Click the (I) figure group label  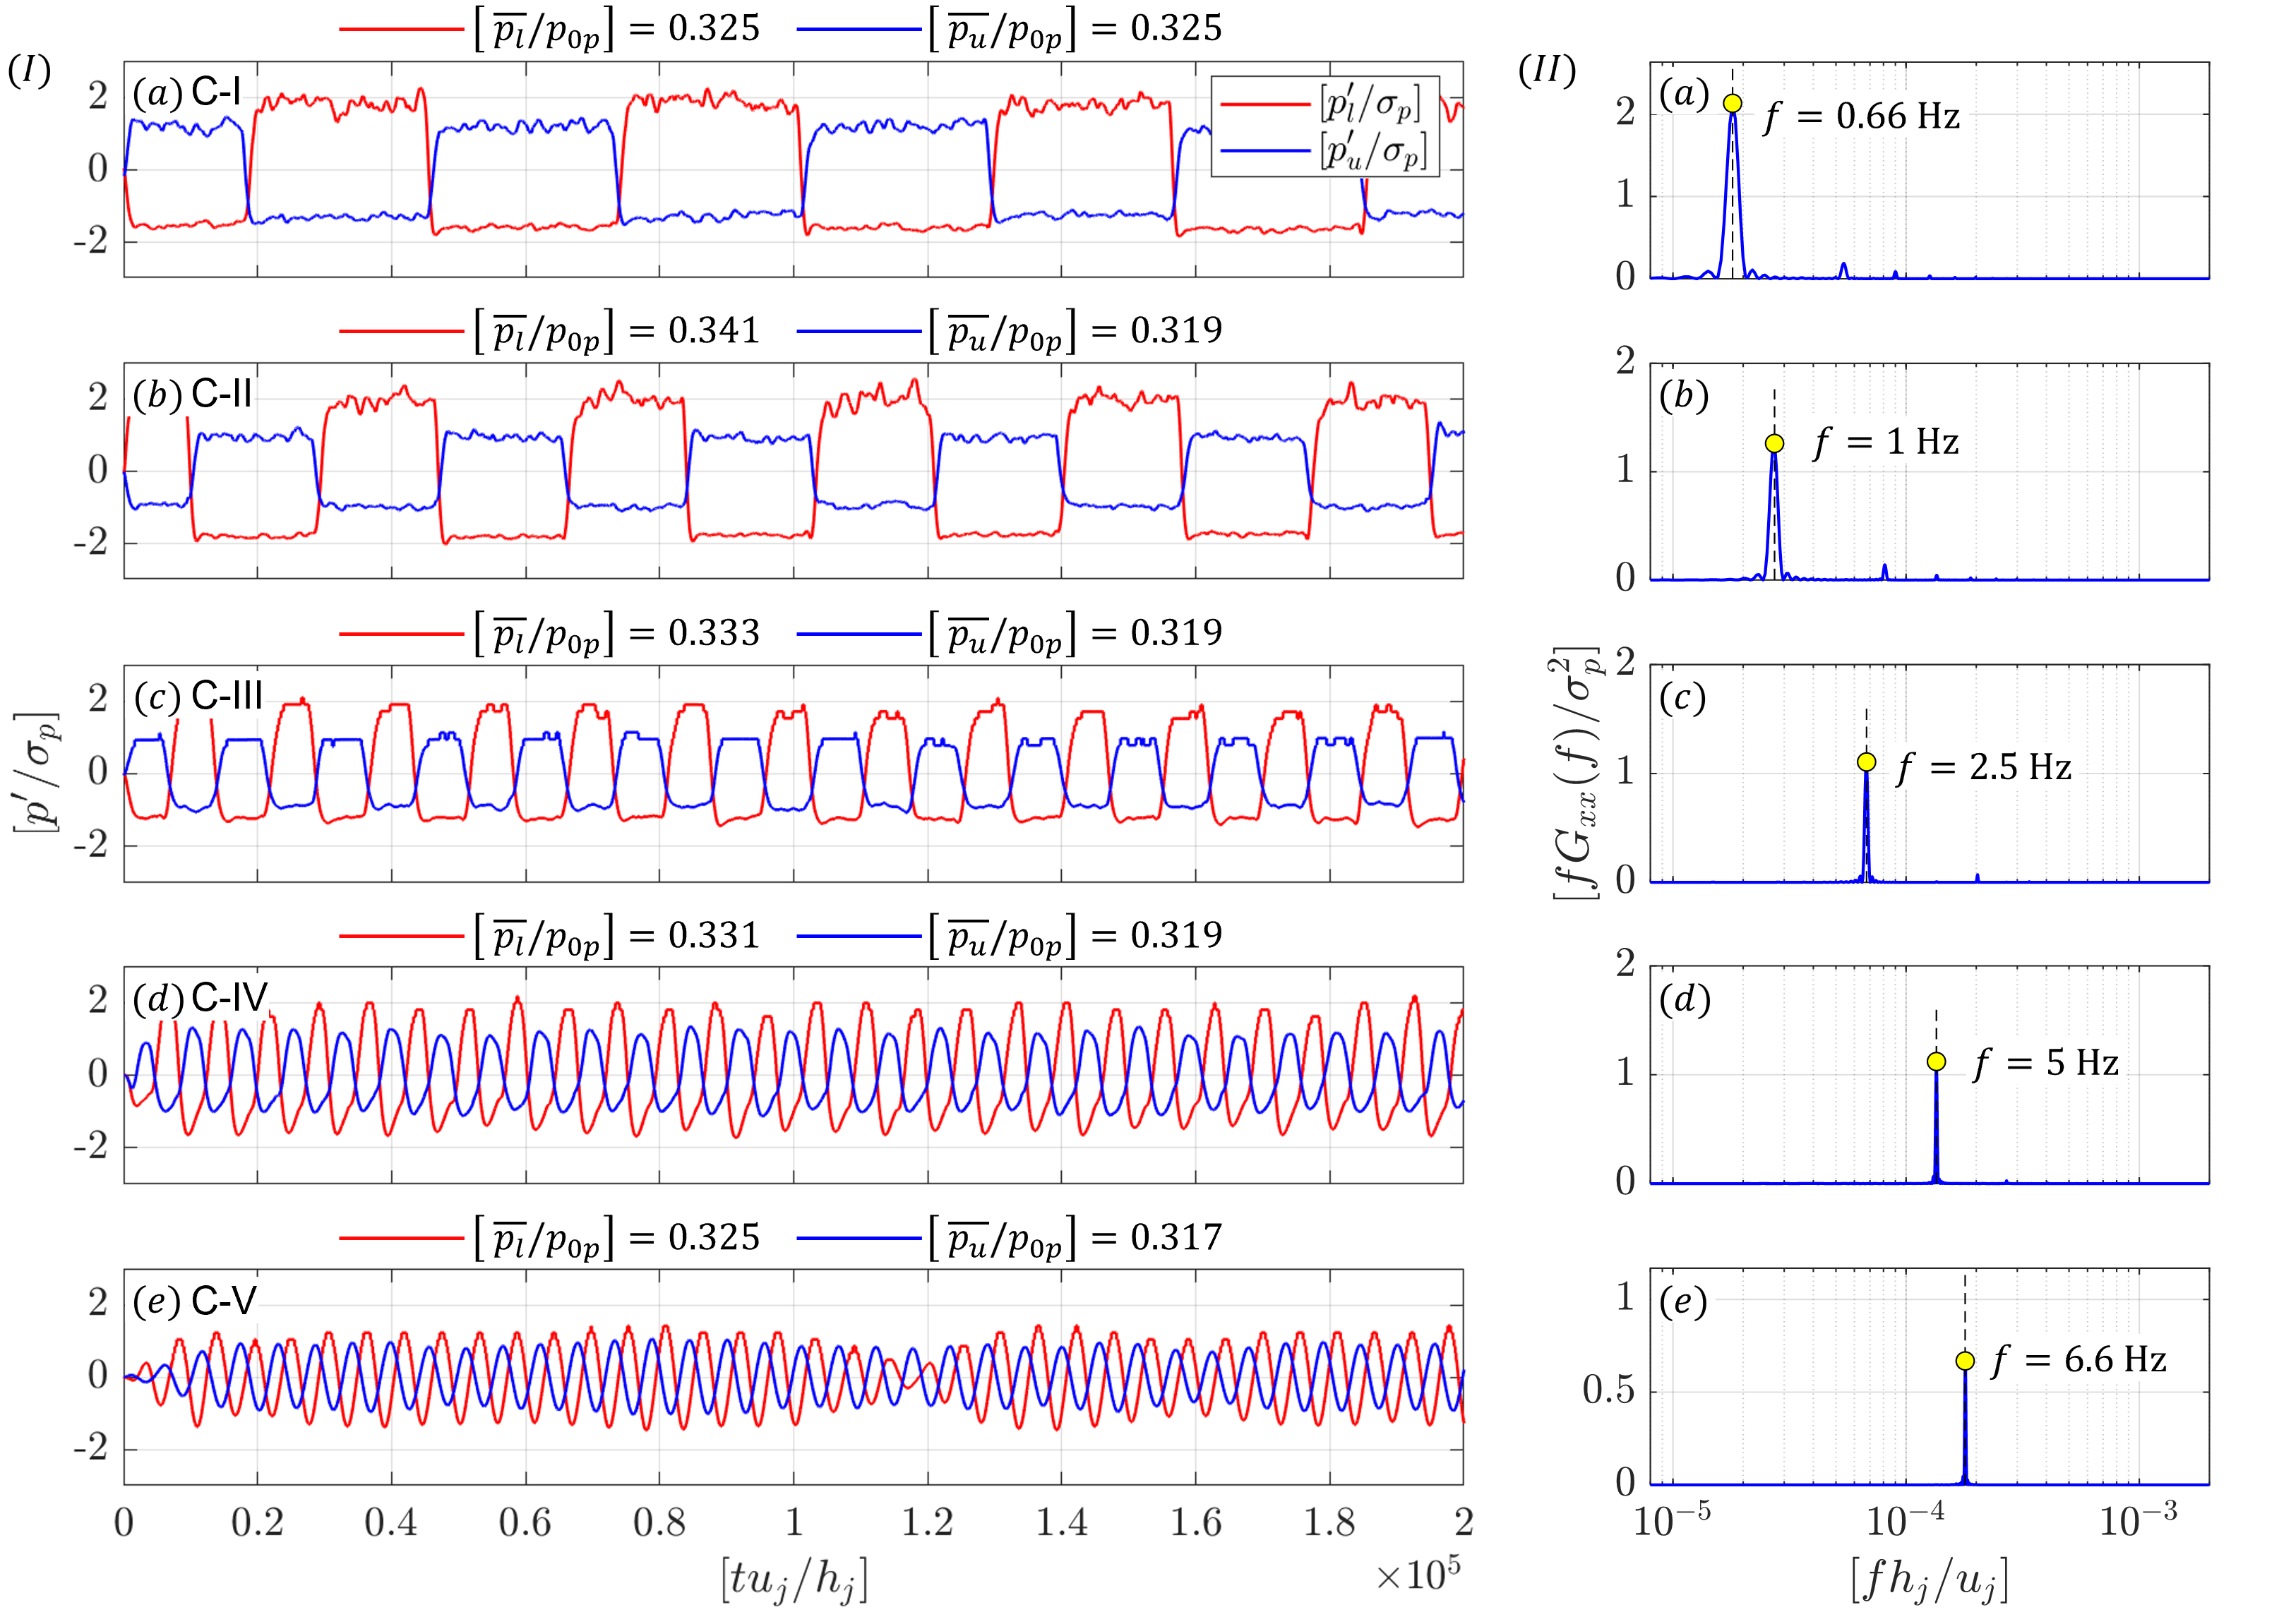[29, 70]
